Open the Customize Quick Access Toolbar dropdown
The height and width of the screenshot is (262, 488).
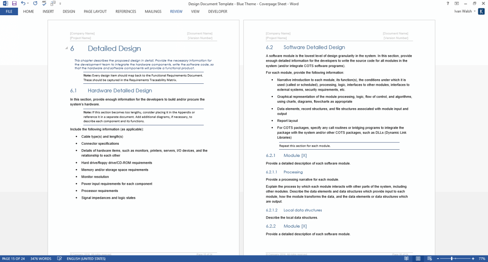click(x=60, y=3)
